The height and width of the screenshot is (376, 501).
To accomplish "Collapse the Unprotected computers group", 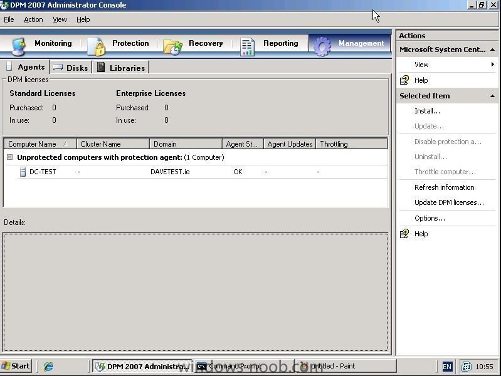I will pyautogui.click(x=9, y=157).
